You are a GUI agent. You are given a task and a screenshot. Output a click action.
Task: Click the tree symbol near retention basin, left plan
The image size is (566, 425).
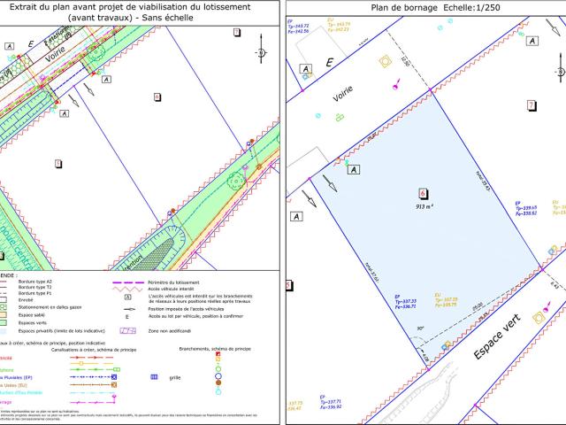click(236, 180)
